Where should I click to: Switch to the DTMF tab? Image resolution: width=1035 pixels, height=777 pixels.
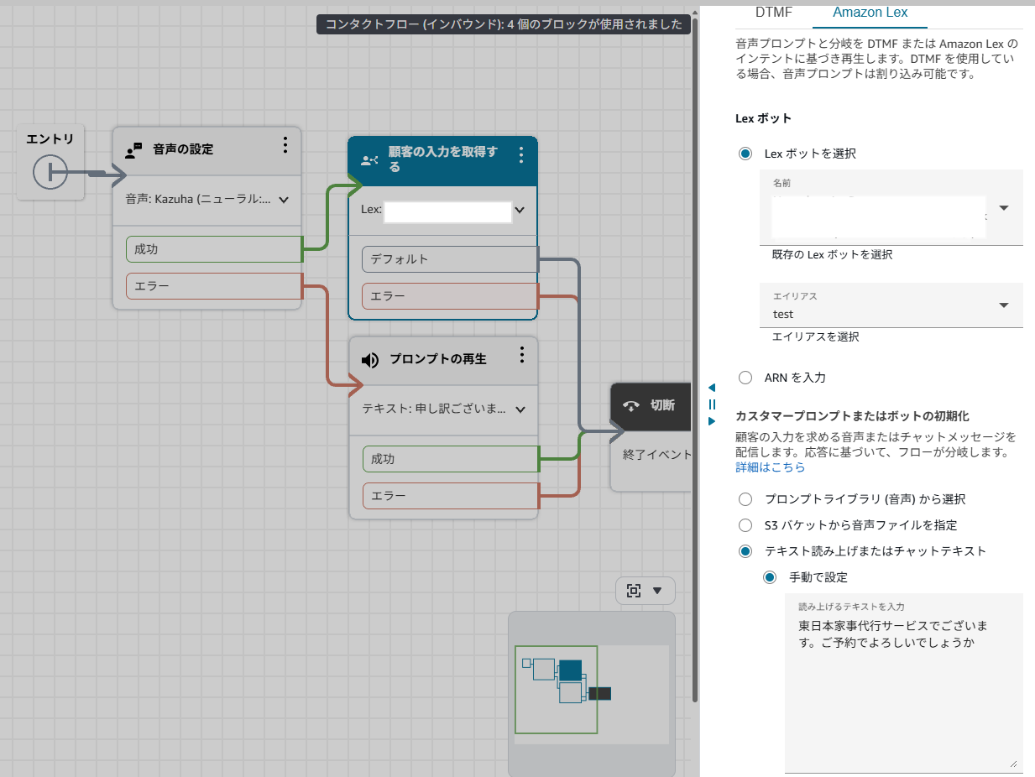tap(773, 13)
